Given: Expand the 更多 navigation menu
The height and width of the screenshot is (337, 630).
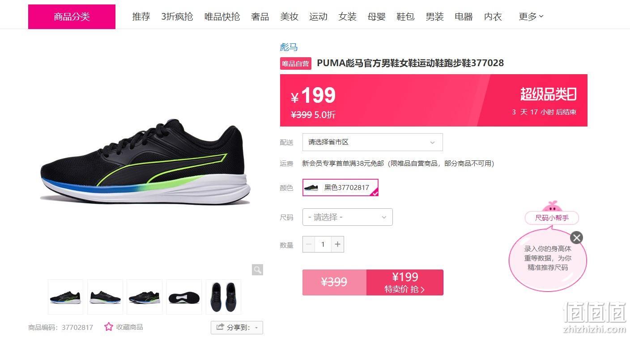Looking at the screenshot, I should tap(531, 17).
